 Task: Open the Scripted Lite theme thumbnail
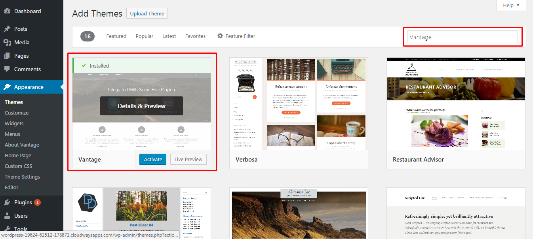(456, 213)
